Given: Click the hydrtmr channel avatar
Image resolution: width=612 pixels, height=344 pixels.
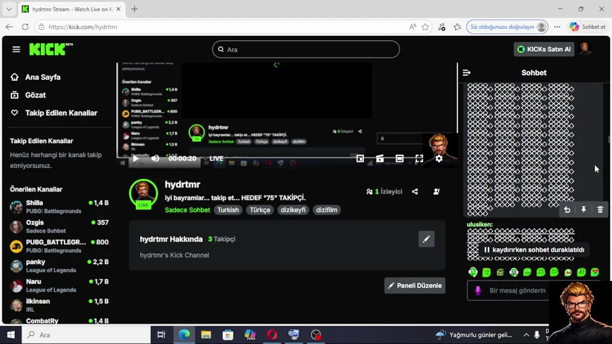Looking at the screenshot, I should coord(143,193).
